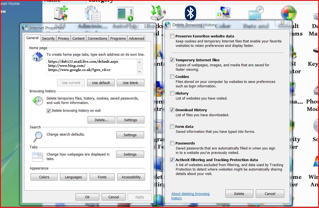
Task: Open the Colors appearance button
Action: [44, 177]
